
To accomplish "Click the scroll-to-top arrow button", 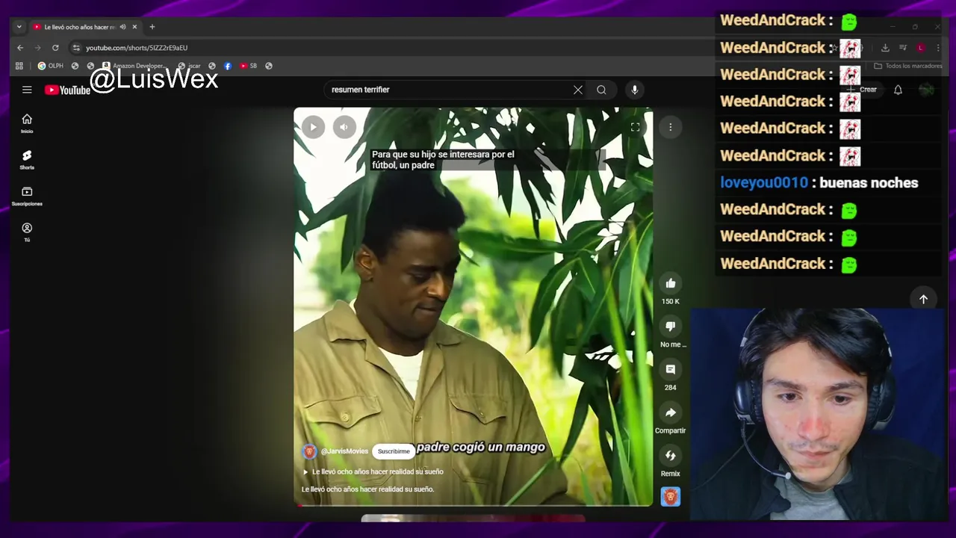I will coord(923,299).
